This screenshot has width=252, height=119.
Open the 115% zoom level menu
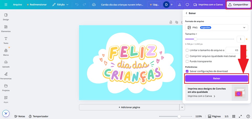(x=198, y=116)
